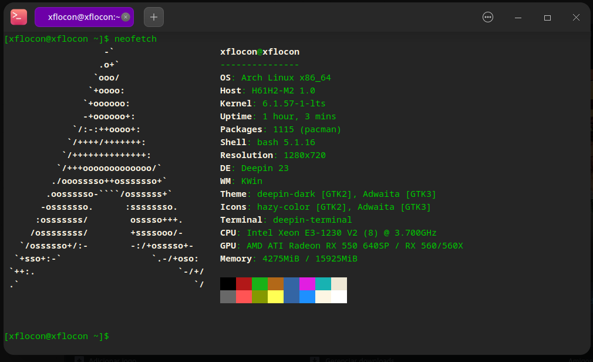
Task: Click the bright yellow color block
Action: click(x=276, y=297)
